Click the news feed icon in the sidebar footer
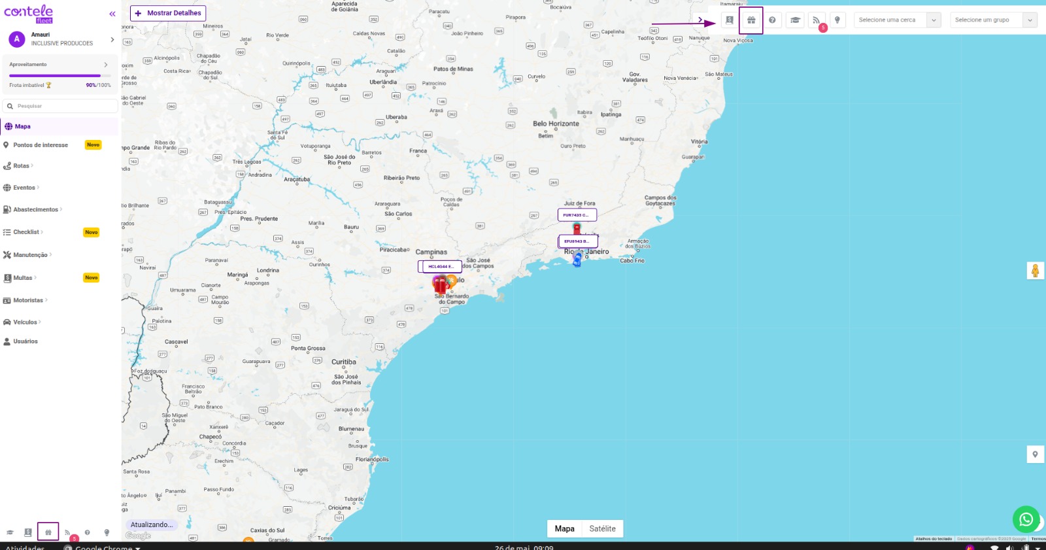Image resolution: width=1046 pixels, height=550 pixels. (x=67, y=532)
